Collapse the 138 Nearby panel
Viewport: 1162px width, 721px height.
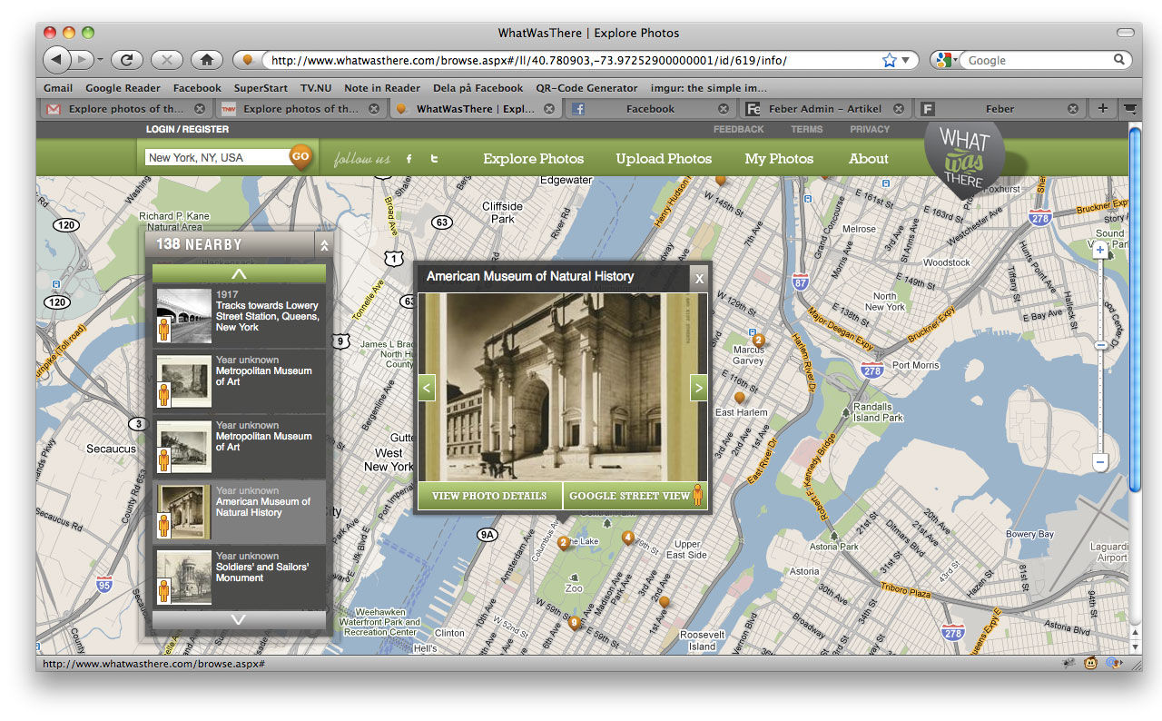click(324, 245)
